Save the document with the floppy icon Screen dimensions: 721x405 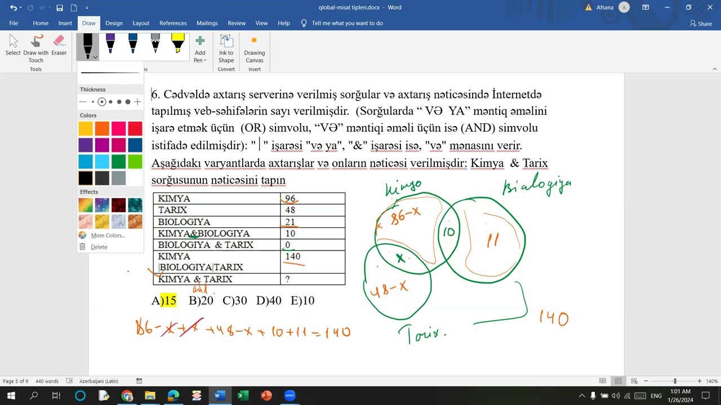tap(60, 8)
